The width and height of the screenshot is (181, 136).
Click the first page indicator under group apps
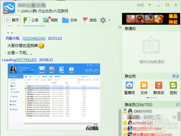tap(148, 98)
